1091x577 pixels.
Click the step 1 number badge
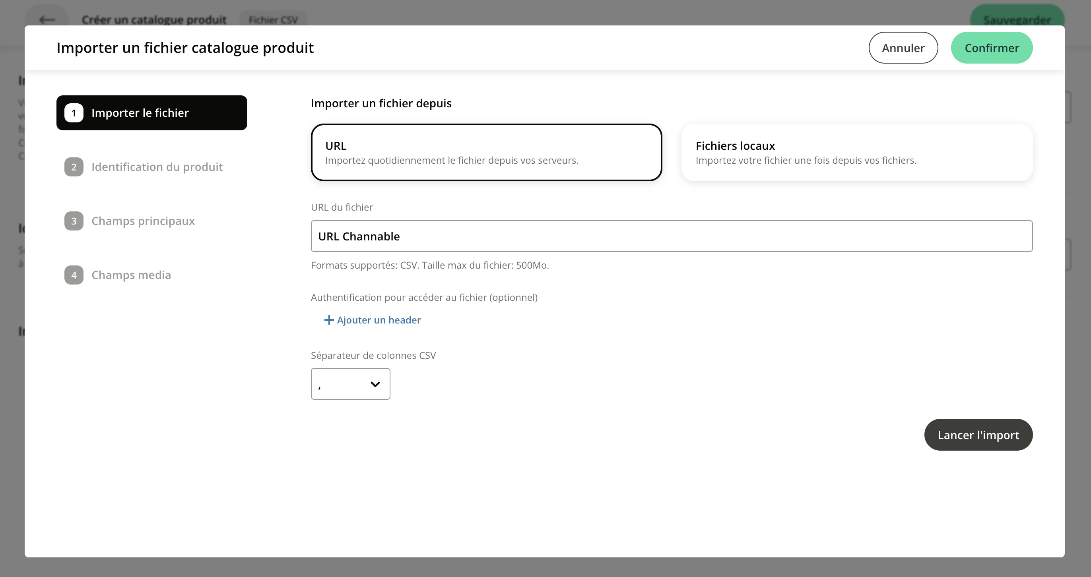click(74, 113)
